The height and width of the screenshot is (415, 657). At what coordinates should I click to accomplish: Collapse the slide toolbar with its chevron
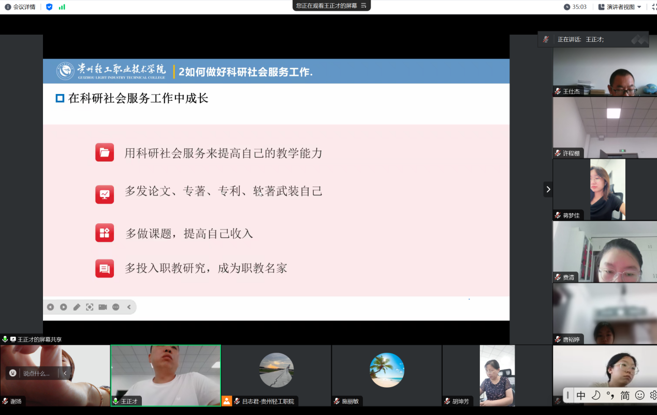tap(129, 307)
